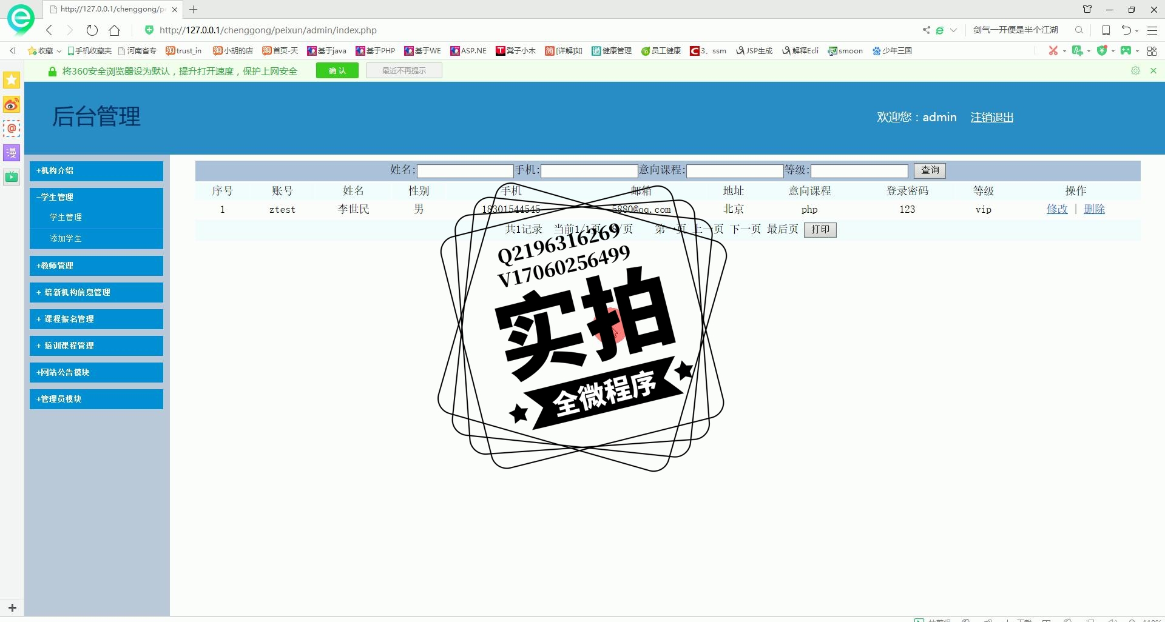Focus the 等级 search input
Image resolution: width=1165 pixels, height=622 pixels.
[860, 171]
